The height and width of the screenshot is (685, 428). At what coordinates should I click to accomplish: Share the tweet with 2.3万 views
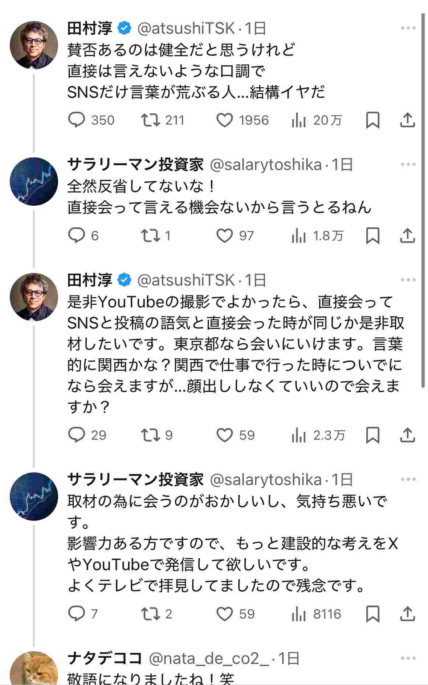(x=407, y=435)
